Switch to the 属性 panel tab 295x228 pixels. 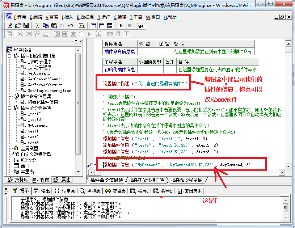(x=62, y=180)
